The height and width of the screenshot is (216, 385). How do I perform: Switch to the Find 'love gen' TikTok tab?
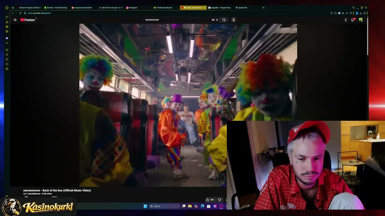click(x=111, y=7)
